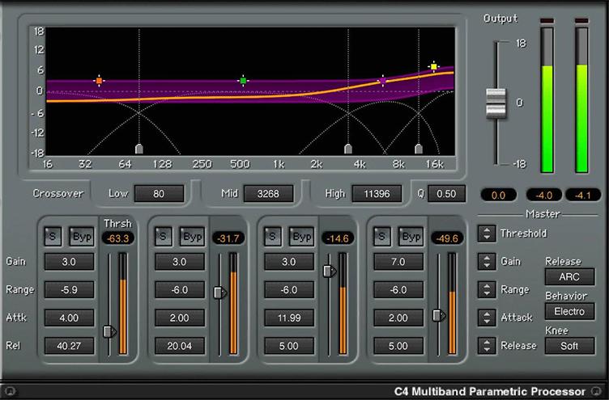Image resolution: width=609 pixels, height=400 pixels.
Task: Toggle the Electro behavior button
Action: 569,311
